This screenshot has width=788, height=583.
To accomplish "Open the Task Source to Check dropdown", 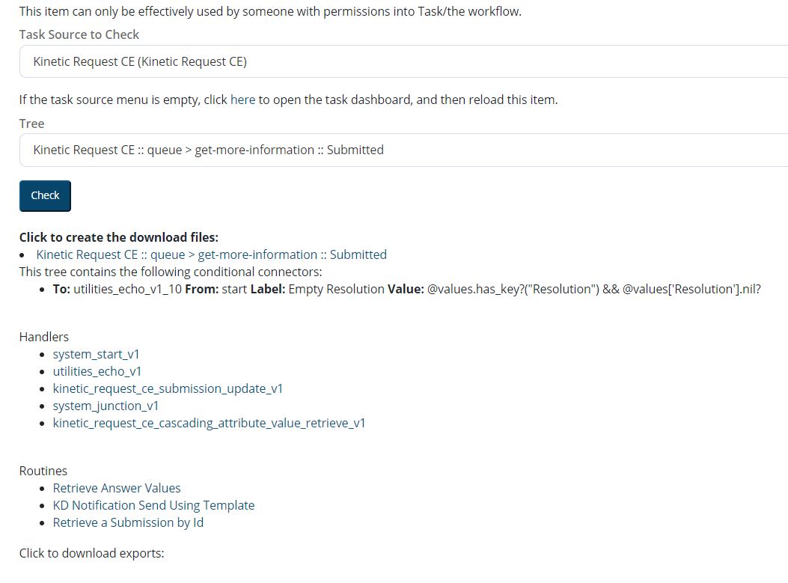I will pos(403,61).
